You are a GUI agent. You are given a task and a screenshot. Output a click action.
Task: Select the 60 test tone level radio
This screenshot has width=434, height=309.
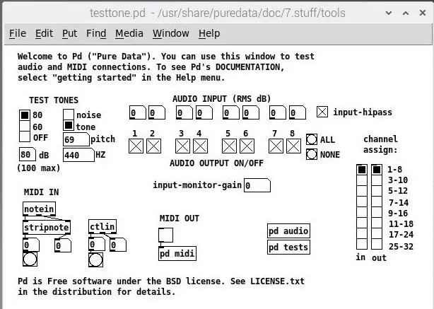point(25,126)
